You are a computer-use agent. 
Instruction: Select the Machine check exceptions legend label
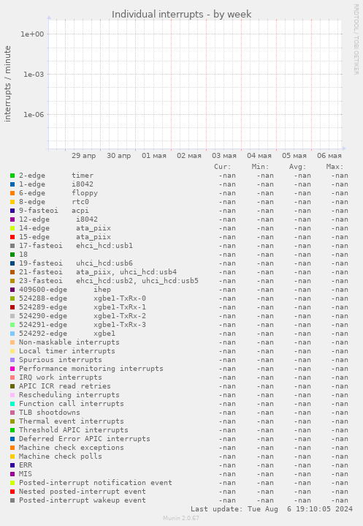(72, 448)
